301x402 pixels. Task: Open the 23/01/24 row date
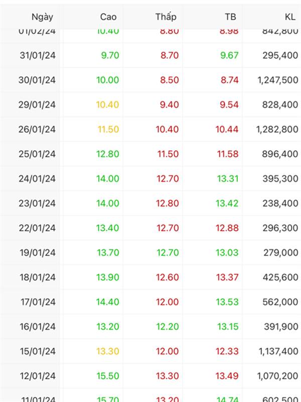point(37,204)
